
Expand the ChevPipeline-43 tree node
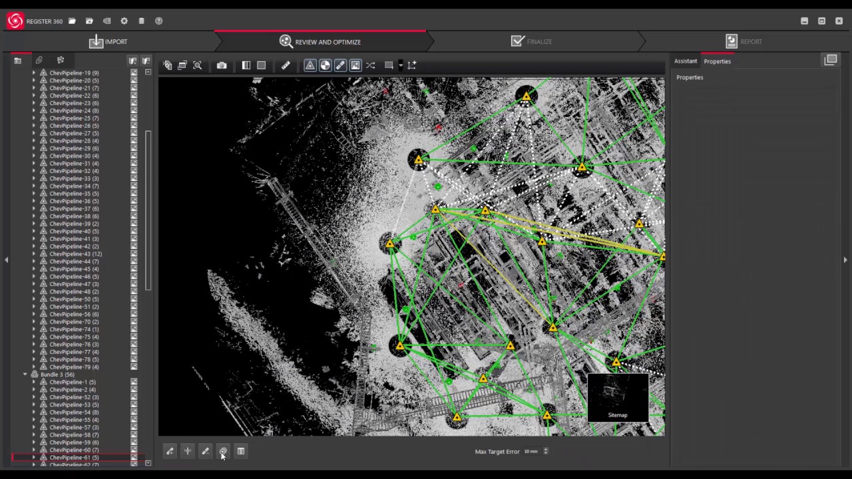click(x=34, y=254)
